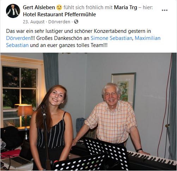The width and height of the screenshot is (177, 171).
Task: Open Maria Trg's tagged profile
Action: tap(126, 7)
